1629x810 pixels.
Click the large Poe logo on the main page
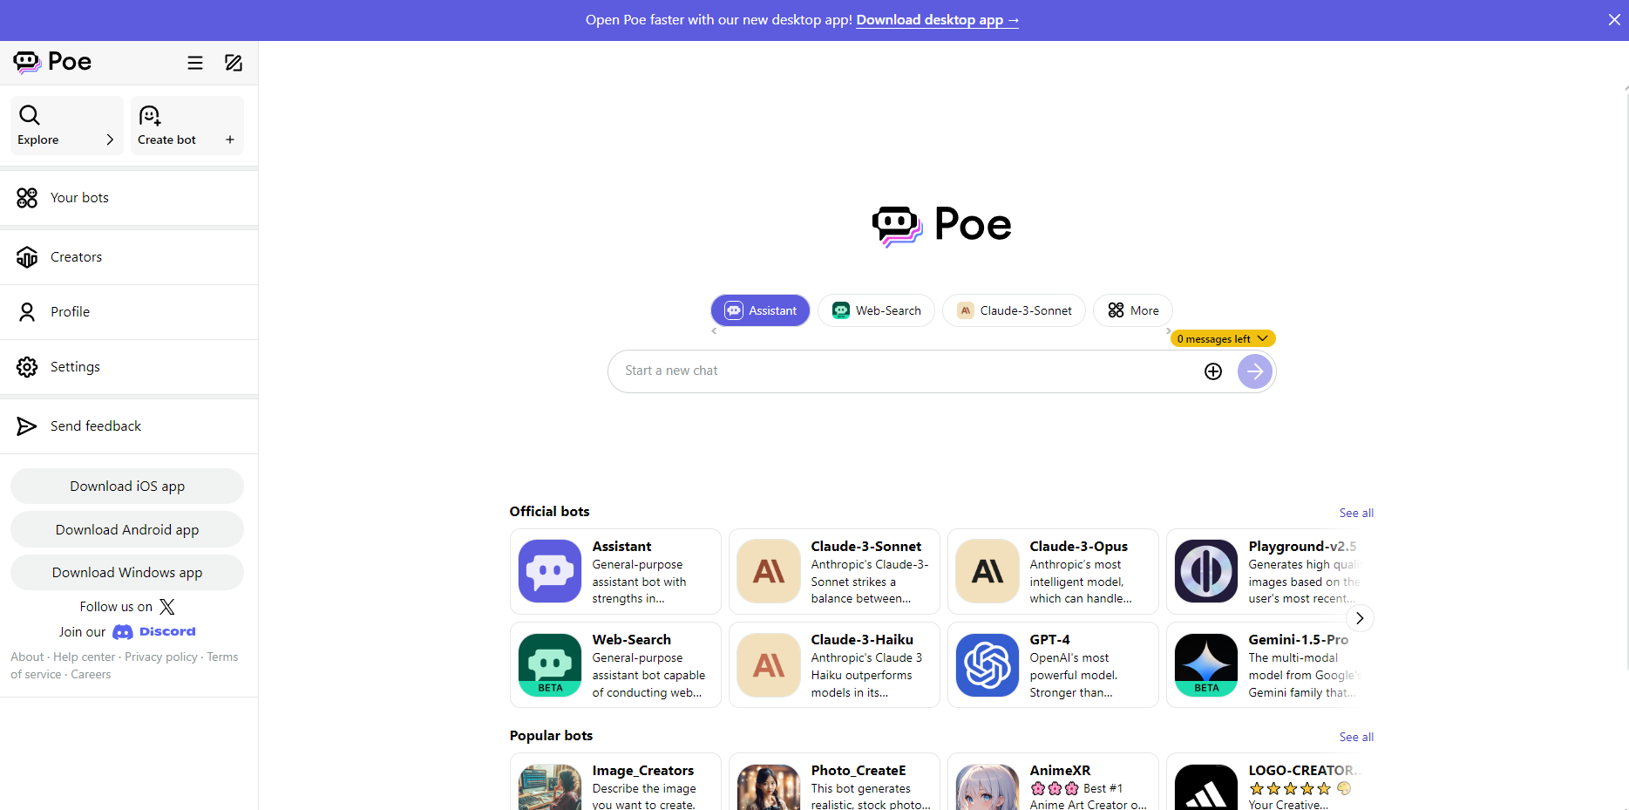(941, 225)
